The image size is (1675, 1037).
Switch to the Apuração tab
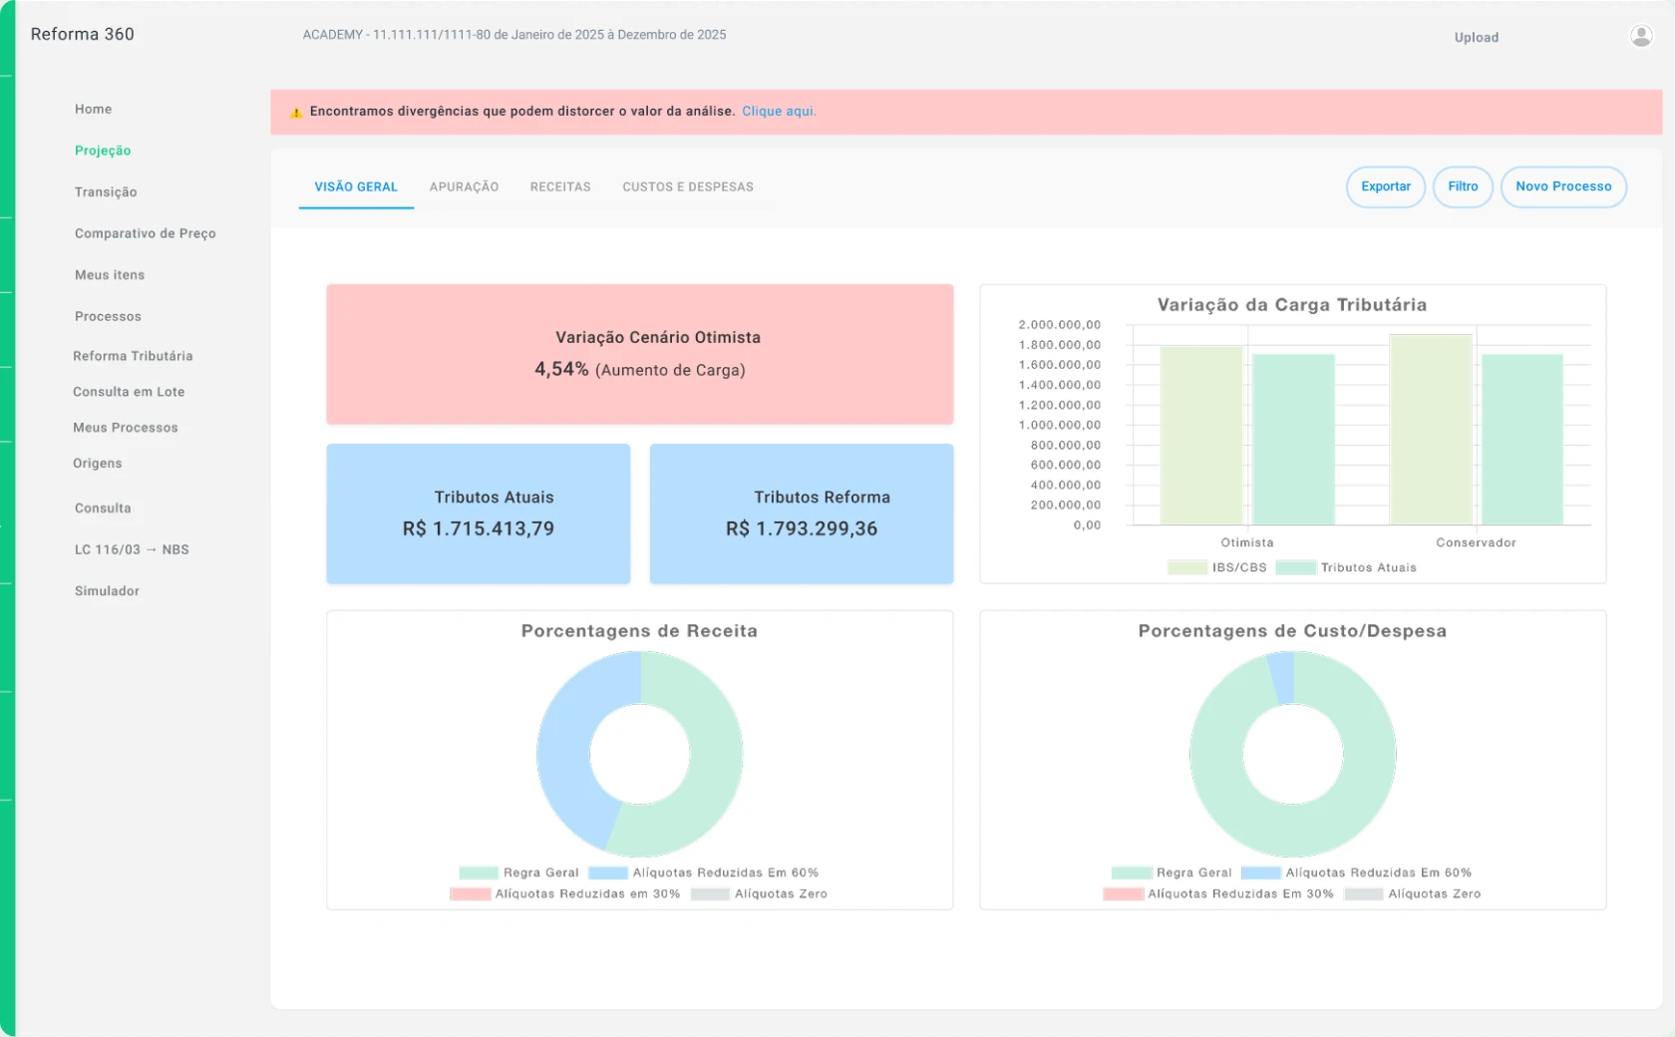click(x=464, y=186)
